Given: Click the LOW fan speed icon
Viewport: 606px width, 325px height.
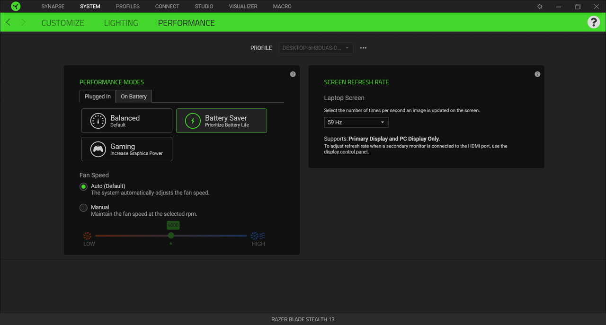Looking at the screenshot, I should coord(88,236).
